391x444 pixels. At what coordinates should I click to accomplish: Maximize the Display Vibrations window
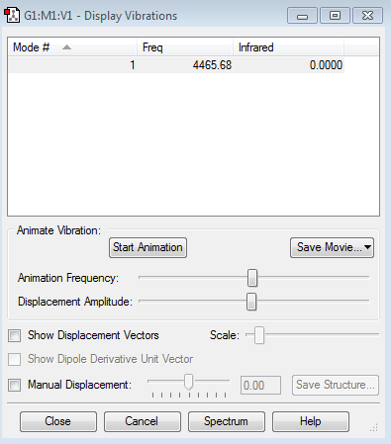pos(335,16)
